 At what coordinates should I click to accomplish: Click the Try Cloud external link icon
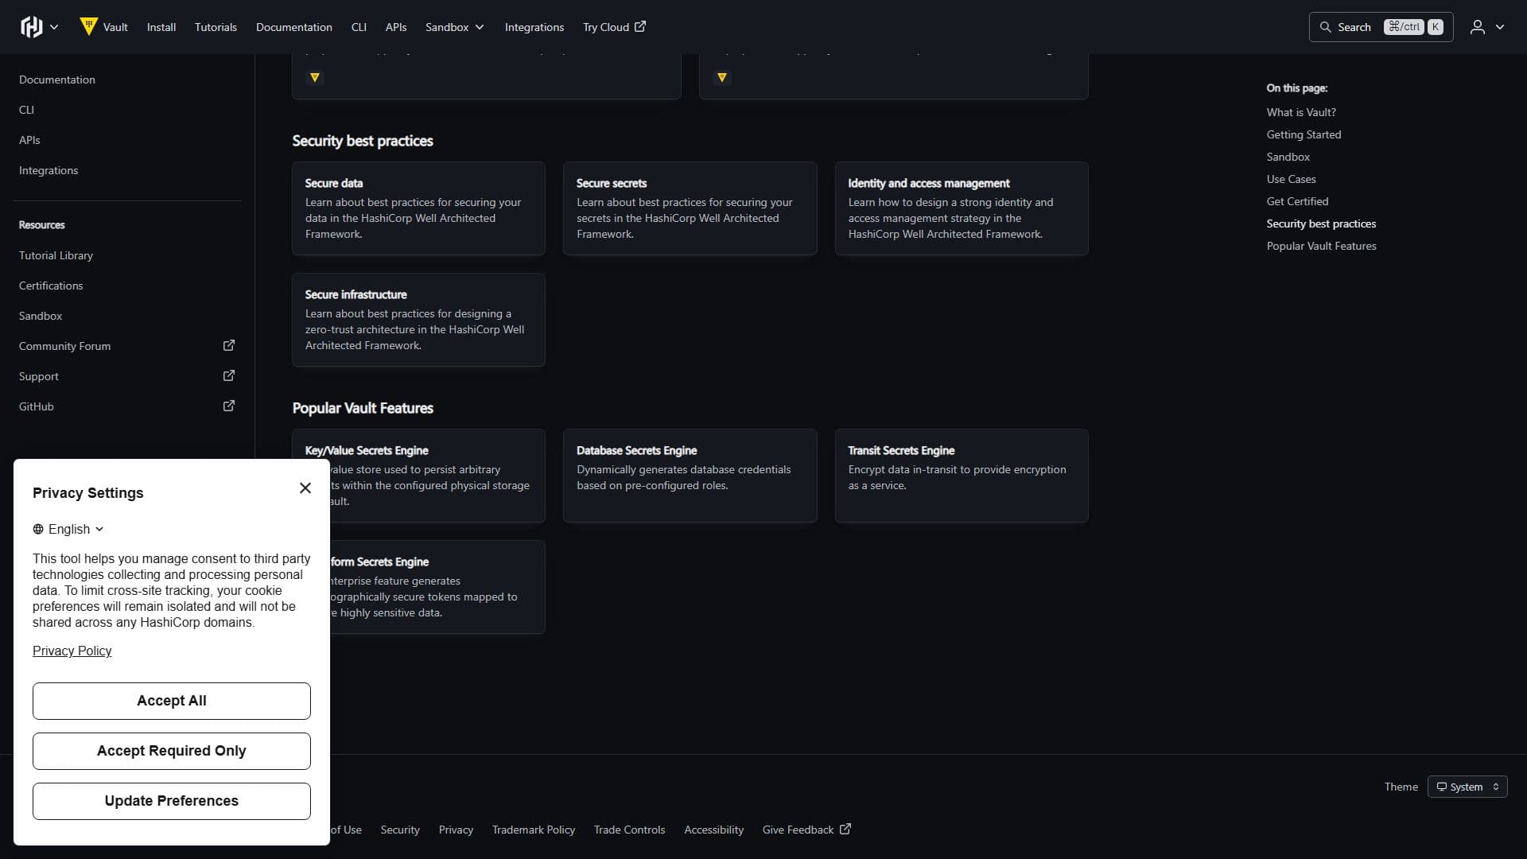(640, 26)
